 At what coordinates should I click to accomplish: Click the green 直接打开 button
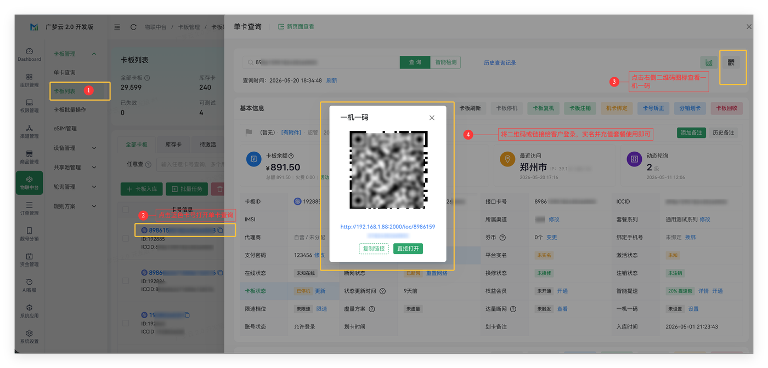408,249
